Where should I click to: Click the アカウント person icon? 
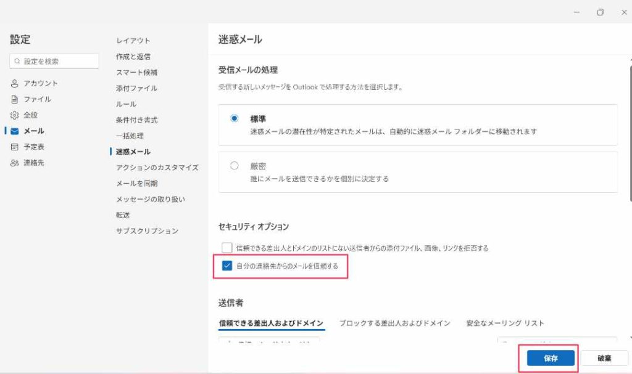[x=15, y=83]
